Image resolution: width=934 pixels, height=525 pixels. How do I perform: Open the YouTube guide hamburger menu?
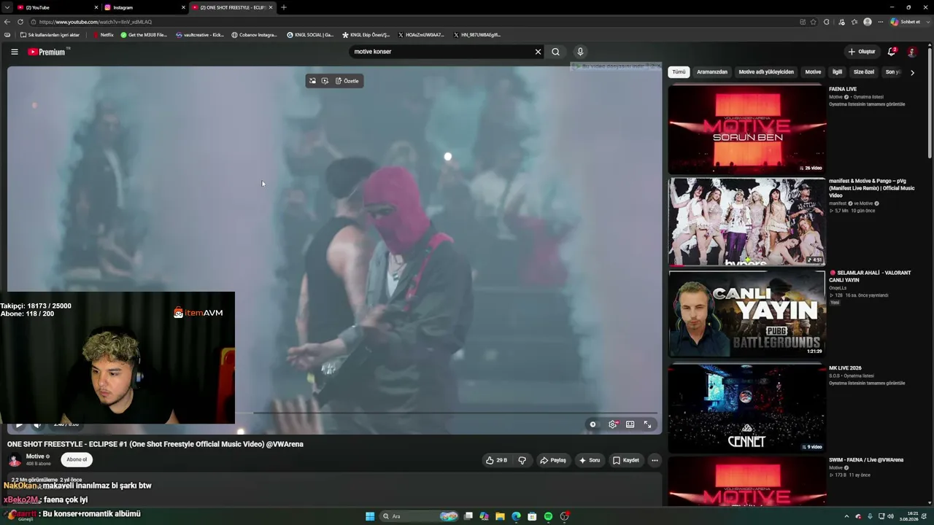pos(15,52)
